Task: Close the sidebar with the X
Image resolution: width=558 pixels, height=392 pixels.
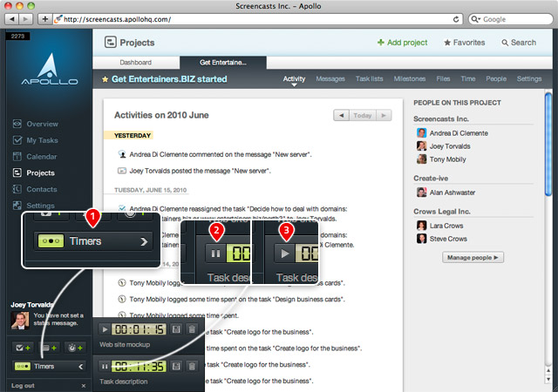Action: (x=84, y=386)
